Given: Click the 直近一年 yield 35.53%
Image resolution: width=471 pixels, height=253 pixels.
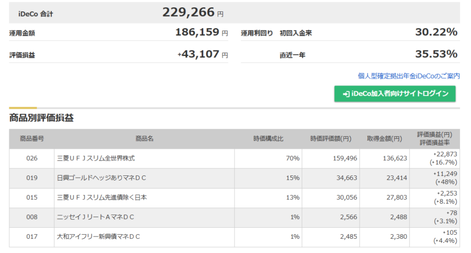Looking at the screenshot, I should click(436, 54).
